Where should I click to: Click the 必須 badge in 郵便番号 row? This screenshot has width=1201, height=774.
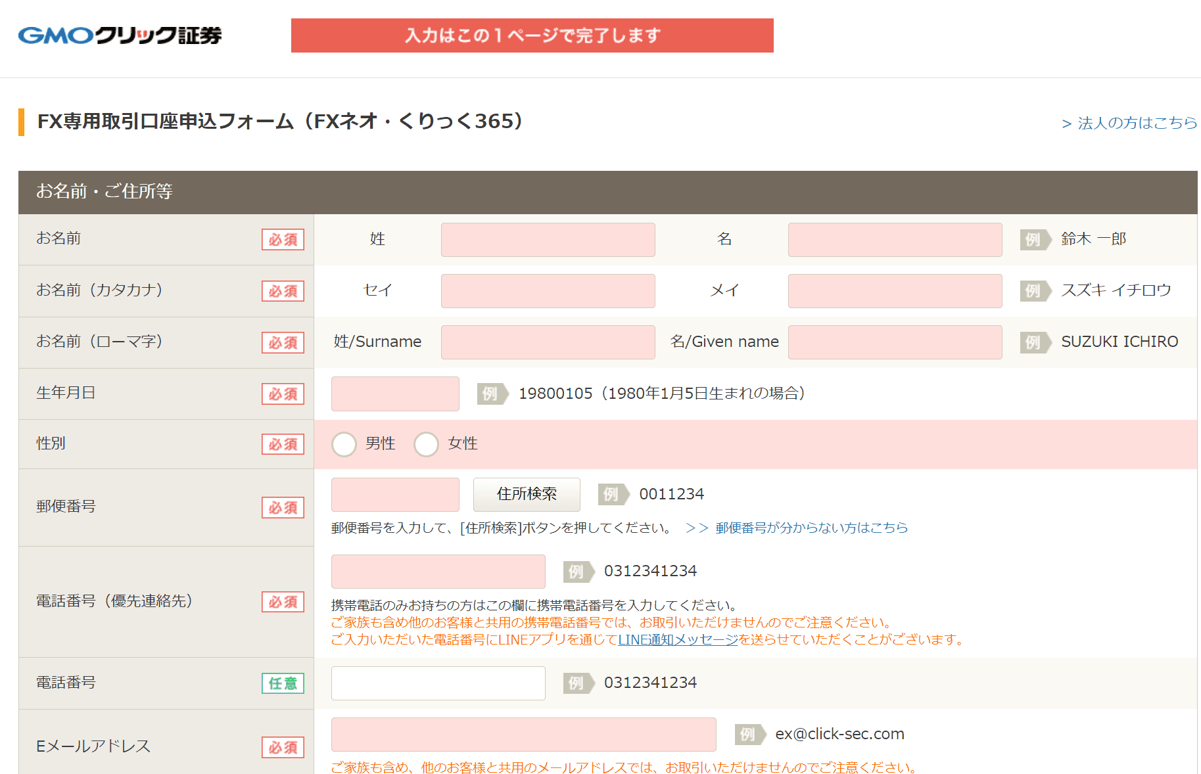(283, 508)
